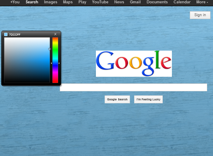Close the color picker panel
Screen dimensions: 213x156
click(x=55, y=34)
